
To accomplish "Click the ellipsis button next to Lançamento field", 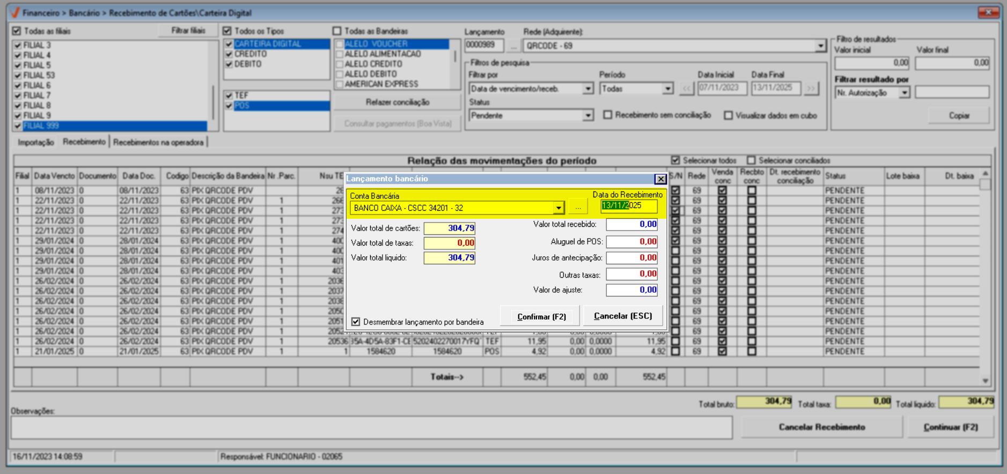I will (513, 46).
